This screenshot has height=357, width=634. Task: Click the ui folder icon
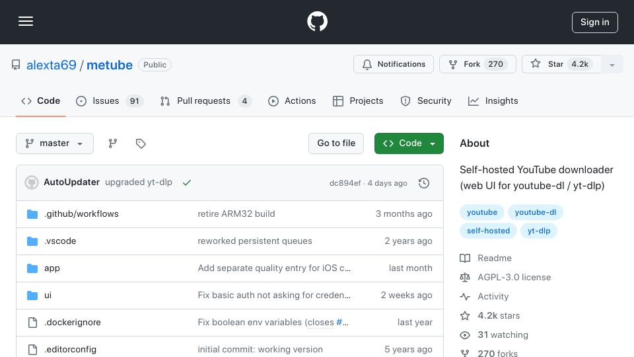32,295
